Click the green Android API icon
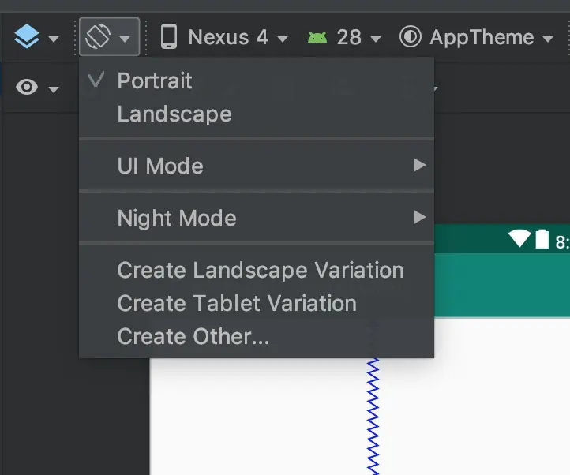This screenshot has width=570, height=475. click(317, 37)
